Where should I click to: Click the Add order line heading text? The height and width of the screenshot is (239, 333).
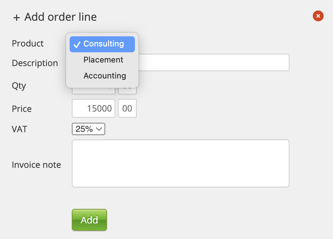tap(61, 17)
